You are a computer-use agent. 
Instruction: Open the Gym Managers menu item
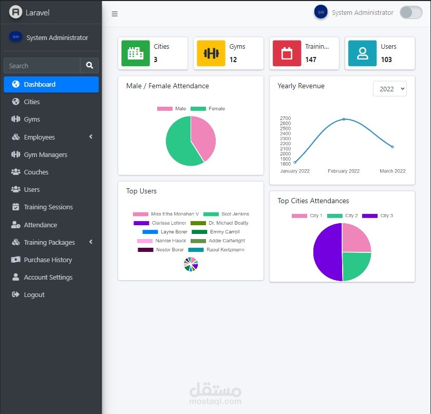coord(51,154)
